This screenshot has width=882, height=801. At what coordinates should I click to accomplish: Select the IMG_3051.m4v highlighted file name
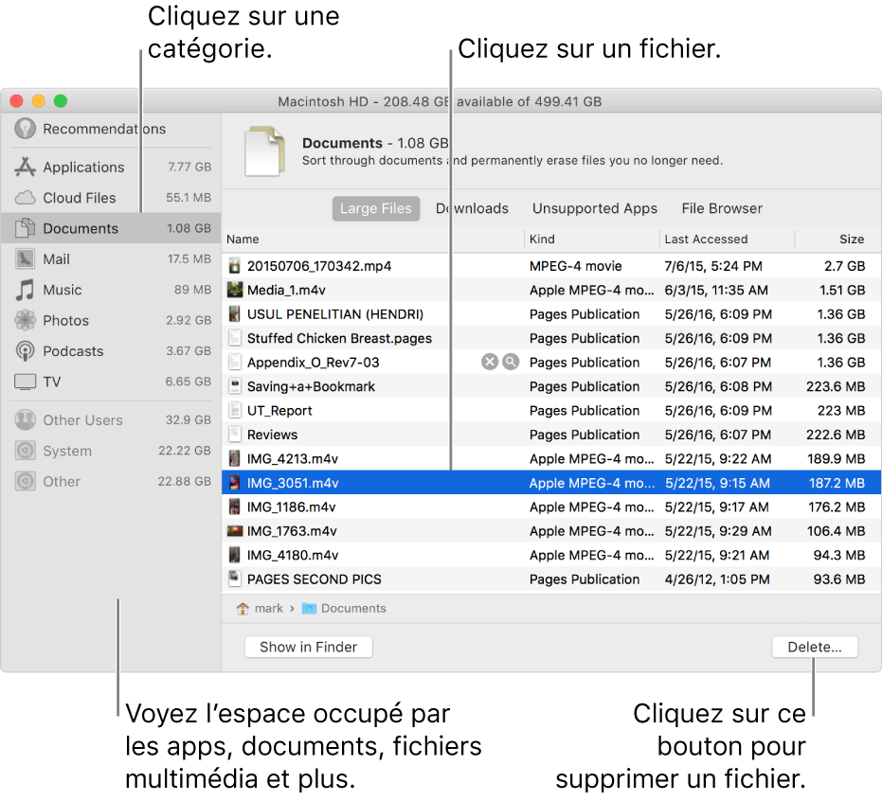293,483
